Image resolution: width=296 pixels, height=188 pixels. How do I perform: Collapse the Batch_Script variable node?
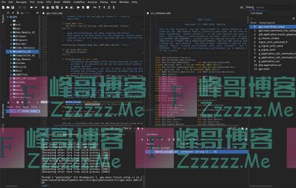pos(148,147)
